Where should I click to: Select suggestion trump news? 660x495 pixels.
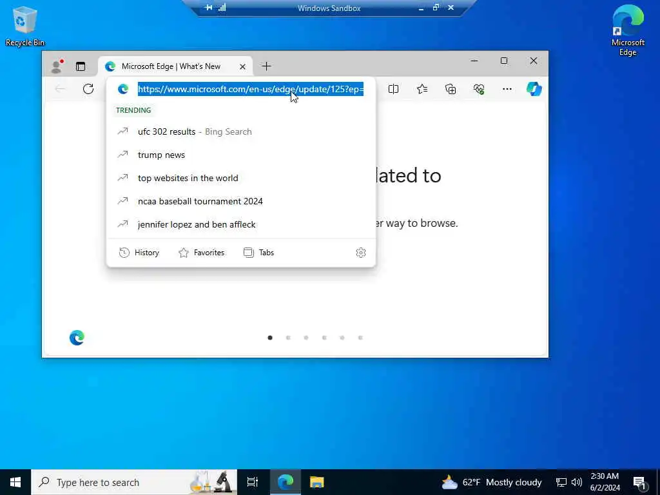[241, 155]
